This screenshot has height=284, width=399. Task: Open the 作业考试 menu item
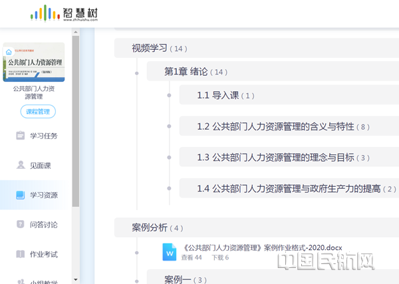(36, 254)
